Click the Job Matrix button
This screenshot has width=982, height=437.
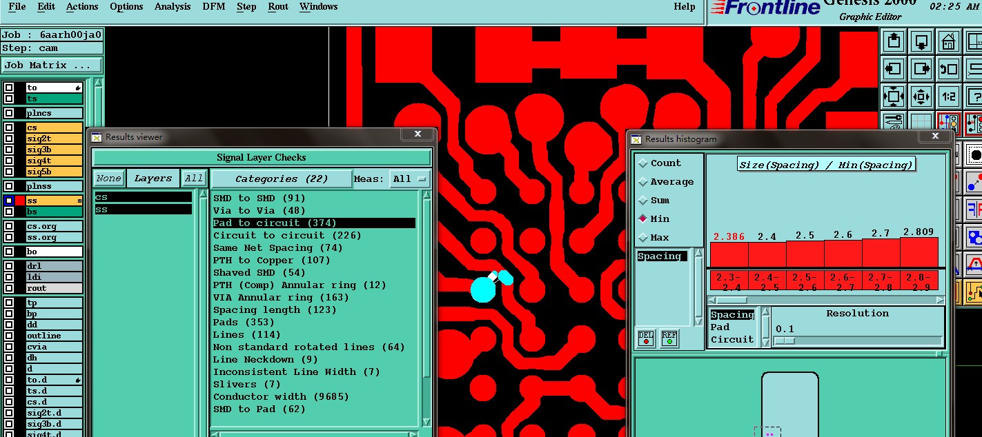tap(52, 65)
